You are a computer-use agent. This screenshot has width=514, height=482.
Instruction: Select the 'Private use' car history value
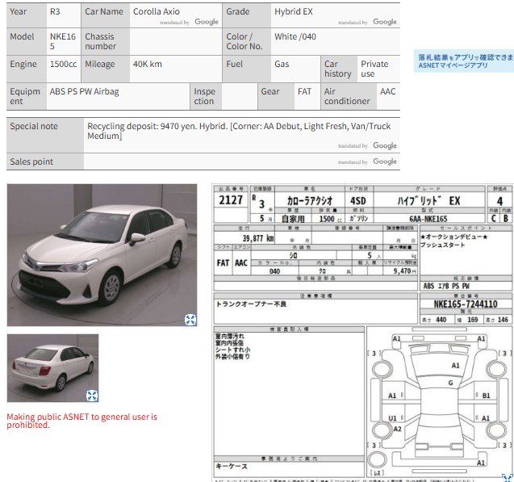(374, 69)
